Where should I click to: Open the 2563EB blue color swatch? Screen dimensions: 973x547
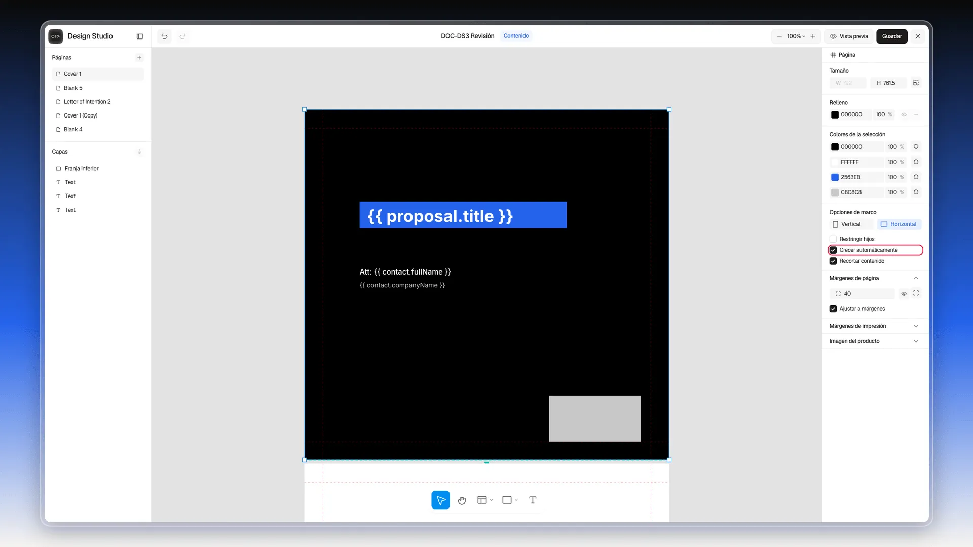click(x=835, y=177)
